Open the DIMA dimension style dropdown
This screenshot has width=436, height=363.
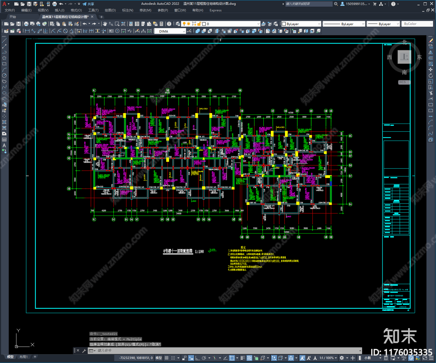pos(170,31)
